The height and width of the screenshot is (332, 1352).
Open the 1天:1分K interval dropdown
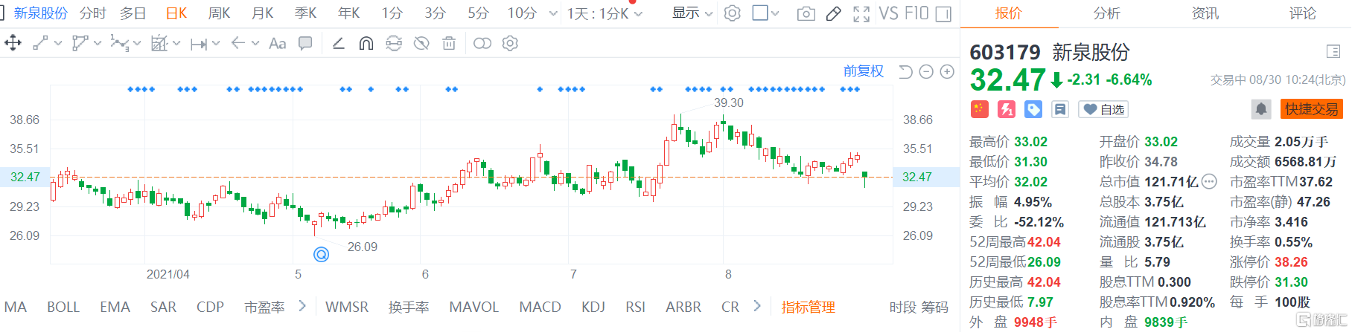coord(605,13)
